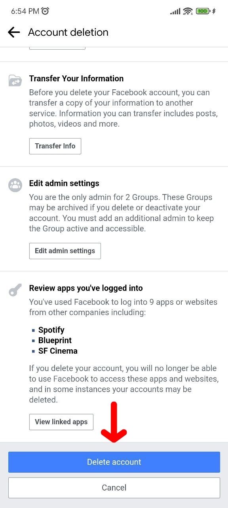The image size is (228, 508).
Task: Open the Edit admin settings button
Action: [x=65, y=251]
